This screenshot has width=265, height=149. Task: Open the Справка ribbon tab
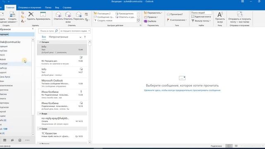click(67, 7)
